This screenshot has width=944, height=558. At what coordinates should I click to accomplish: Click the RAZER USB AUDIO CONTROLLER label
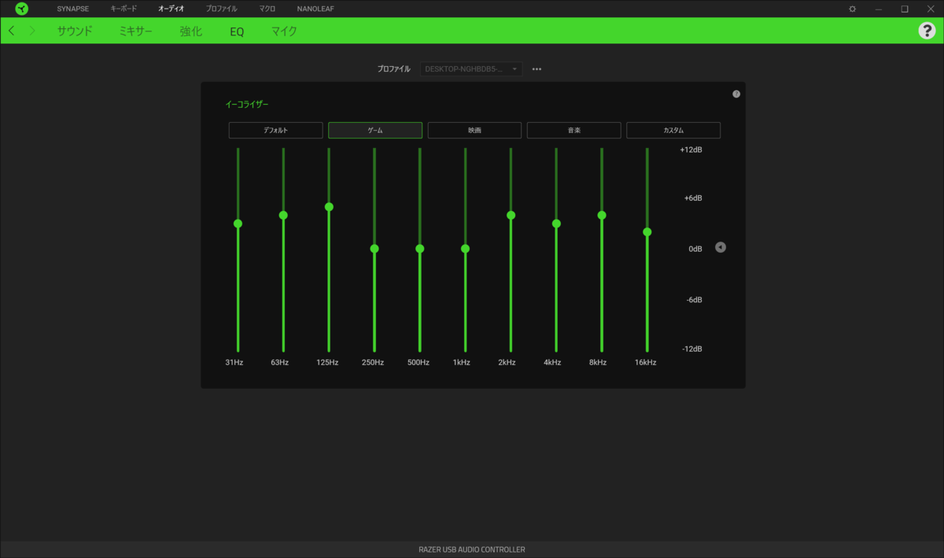[472, 549]
